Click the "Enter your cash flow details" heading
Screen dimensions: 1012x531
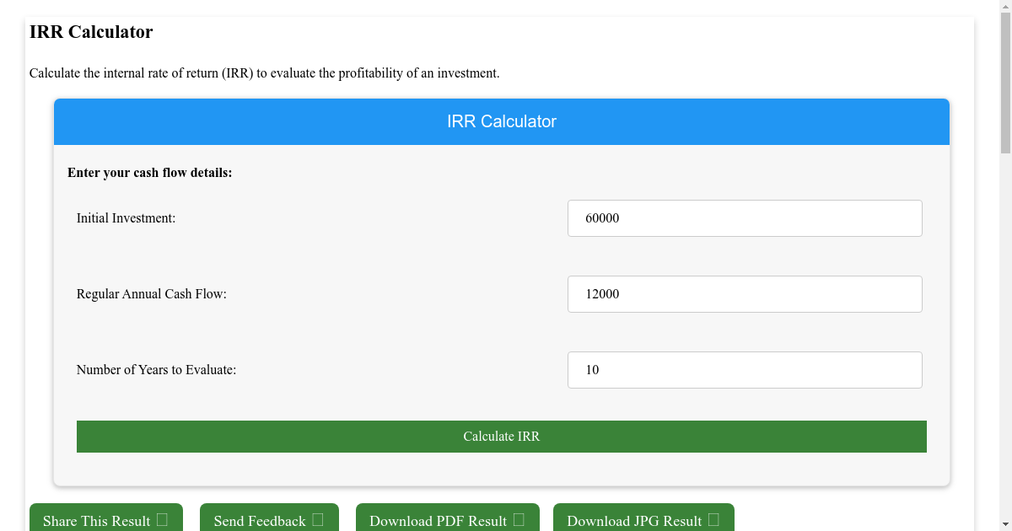point(149,173)
